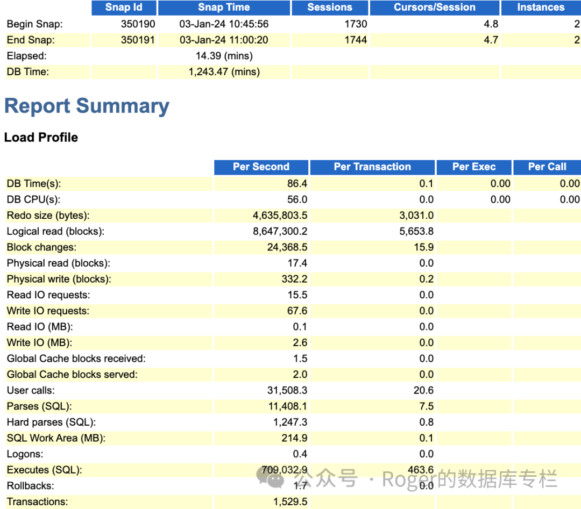This screenshot has width=581, height=509.
Task: Click the Rollbacks: row label
Action: (30, 486)
